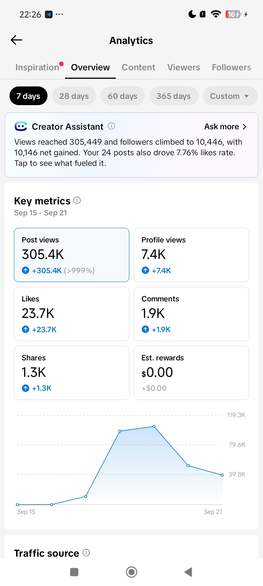
Task: Select the 28 days range
Action: pyautogui.click(x=74, y=96)
